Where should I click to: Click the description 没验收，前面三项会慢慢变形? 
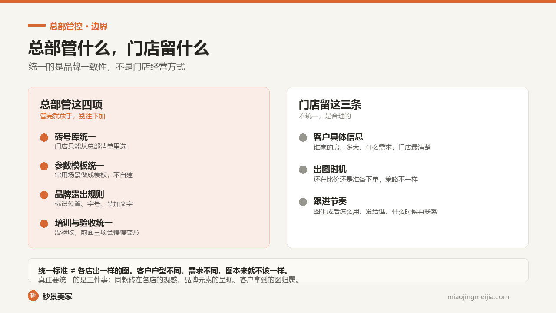(x=97, y=233)
